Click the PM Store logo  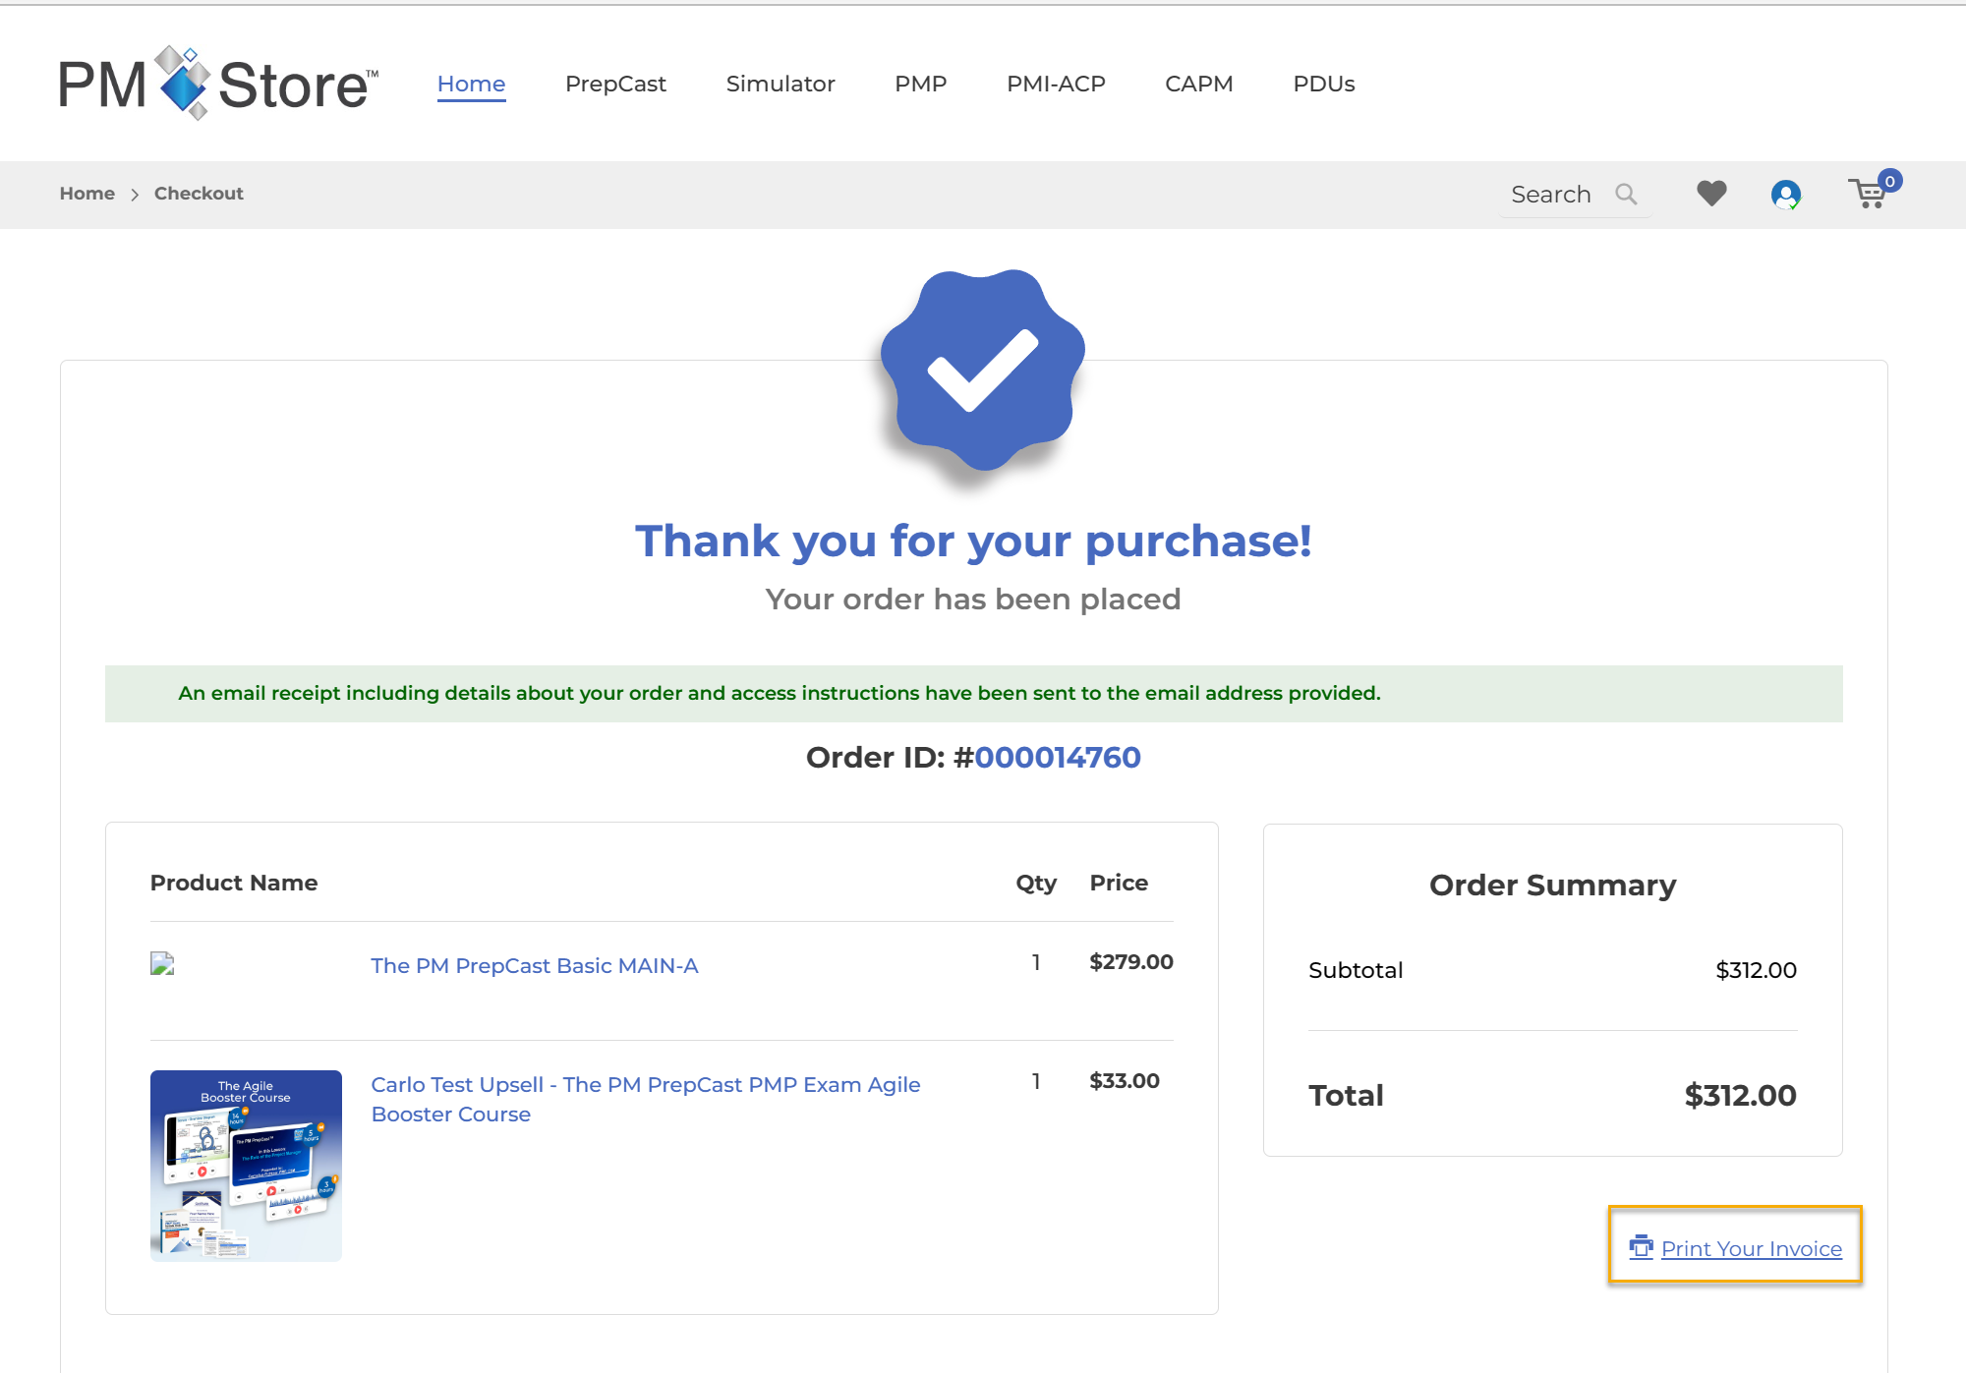(218, 84)
